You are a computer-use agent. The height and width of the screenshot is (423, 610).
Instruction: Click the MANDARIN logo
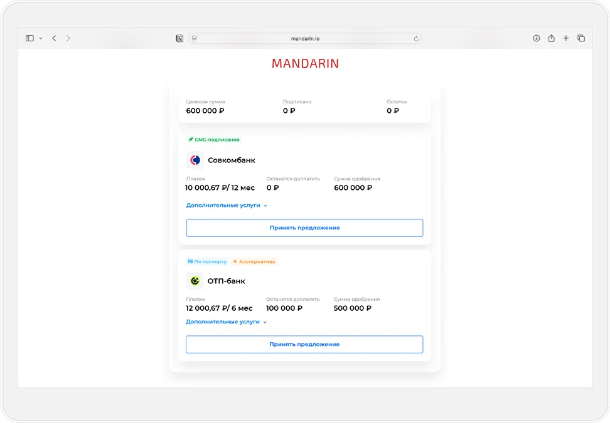coord(305,63)
